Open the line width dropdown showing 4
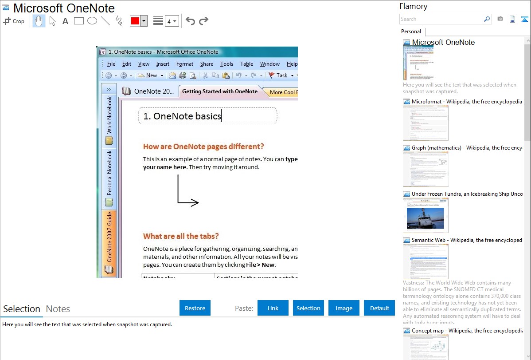Viewport: 531px width, 360px height. point(172,21)
